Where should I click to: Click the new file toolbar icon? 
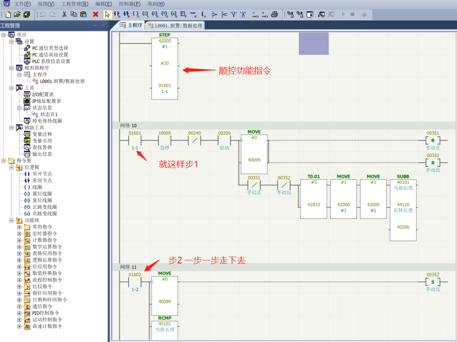[8, 14]
